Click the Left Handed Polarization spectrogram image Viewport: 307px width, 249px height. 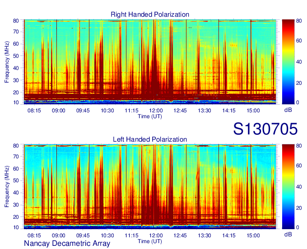[150, 187]
